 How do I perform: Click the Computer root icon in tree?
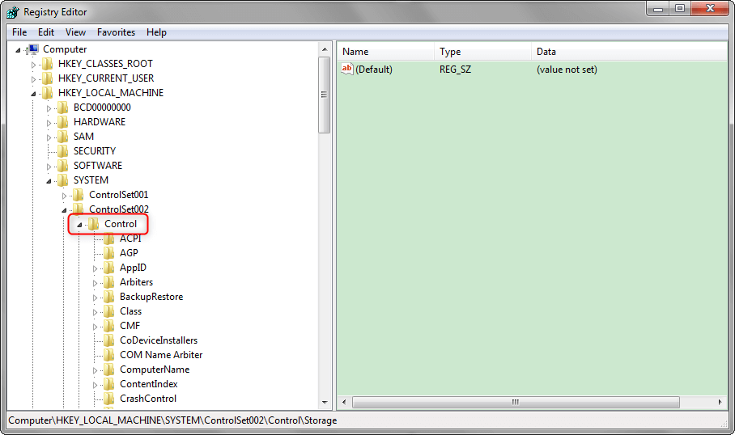coord(33,49)
